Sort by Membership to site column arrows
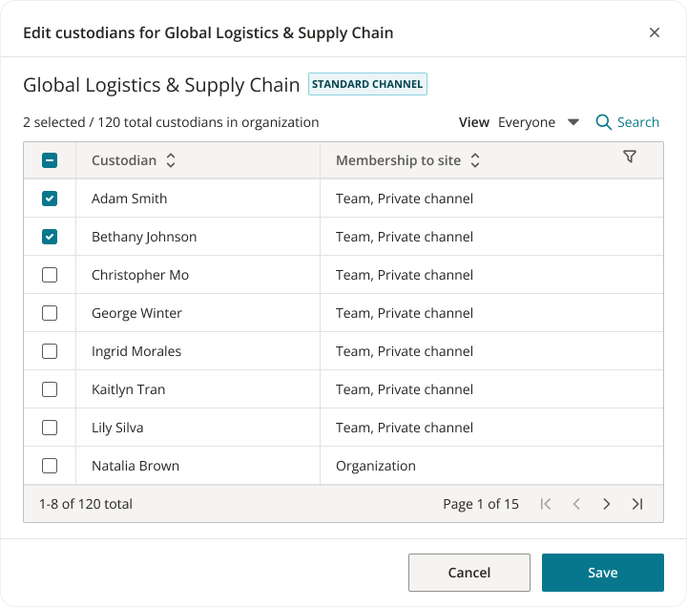This screenshot has height=607, width=687. click(x=475, y=160)
